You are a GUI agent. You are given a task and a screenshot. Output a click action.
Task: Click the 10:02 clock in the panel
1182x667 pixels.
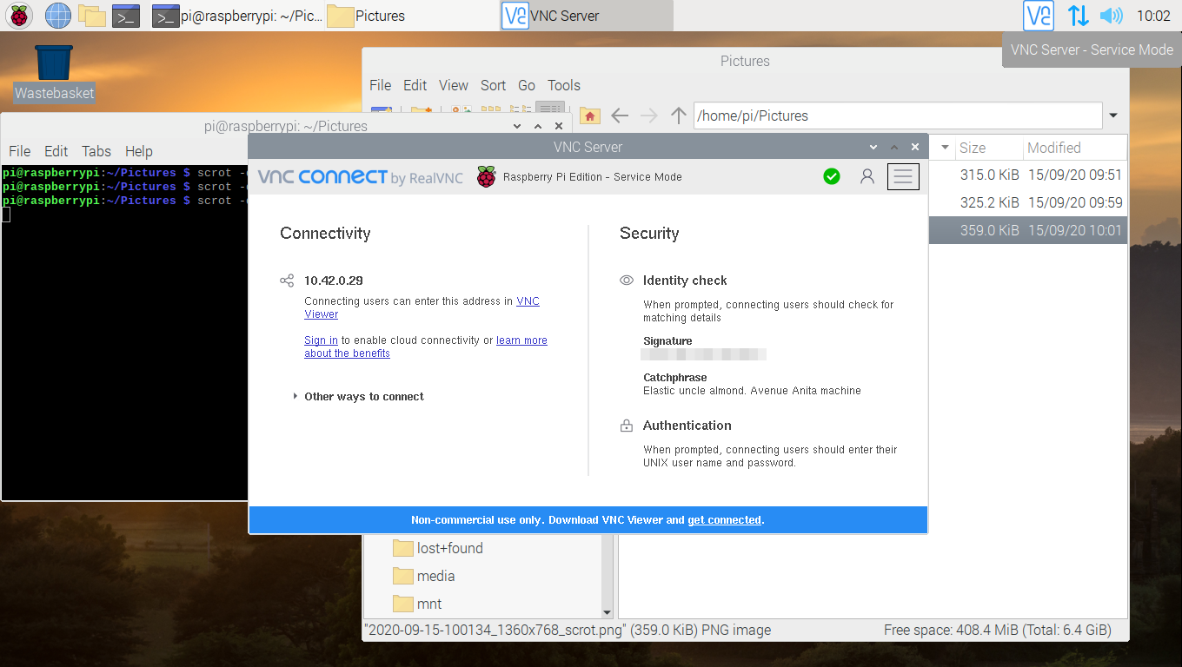(1153, 16)
